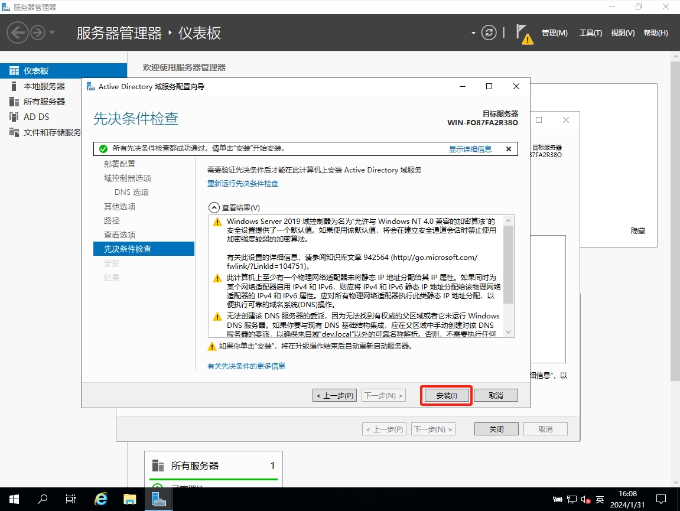
Task: Select AD DS in left sidebar
Action: coord(36,117)
